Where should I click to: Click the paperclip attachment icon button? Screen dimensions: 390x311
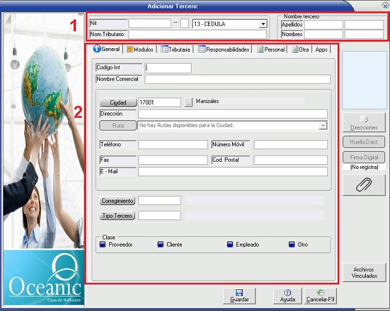pos(363,185)
